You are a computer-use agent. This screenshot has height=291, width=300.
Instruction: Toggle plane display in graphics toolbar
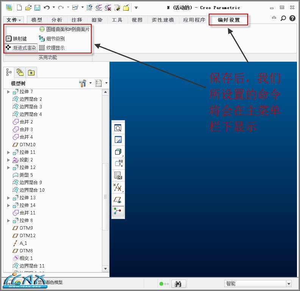point(118,199)
